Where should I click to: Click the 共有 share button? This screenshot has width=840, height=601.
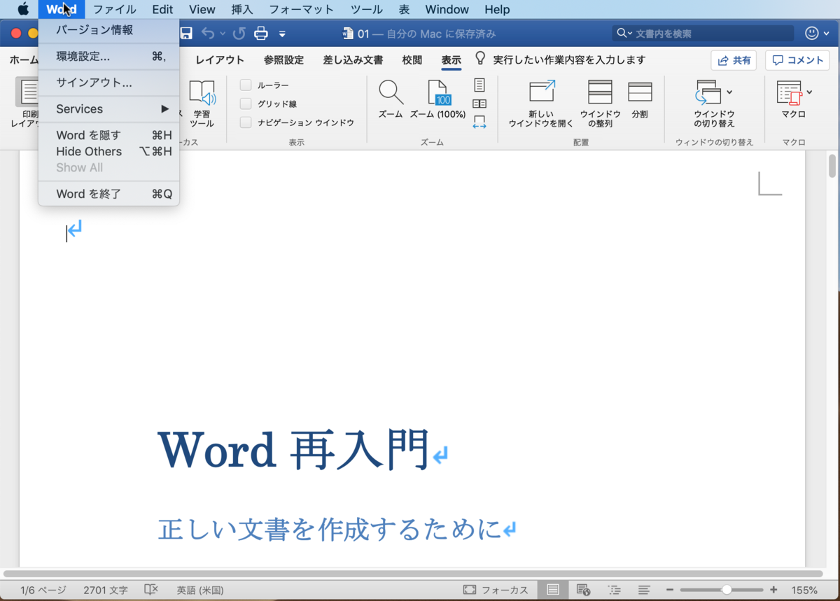click(x=734, y=60)
